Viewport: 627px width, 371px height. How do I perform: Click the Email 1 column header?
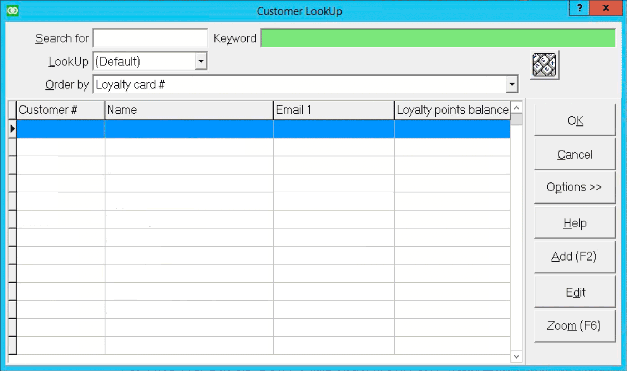333,110
